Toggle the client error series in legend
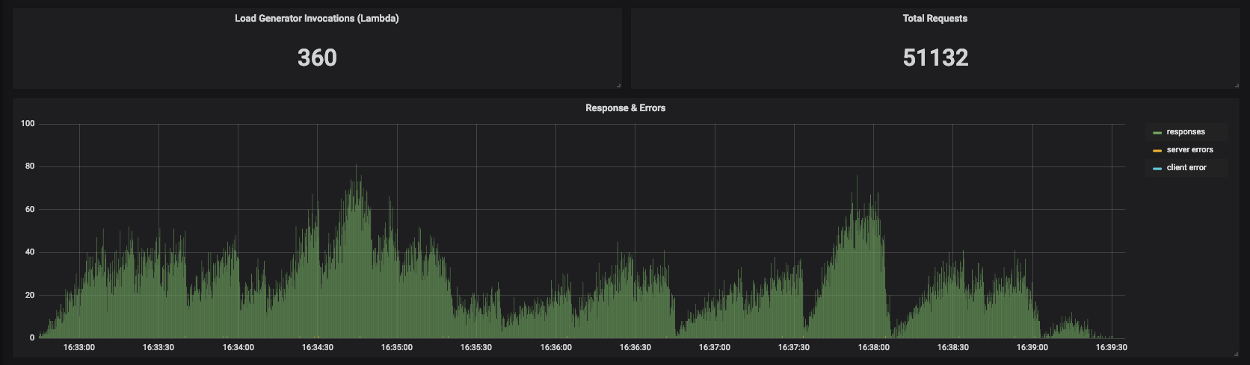1250x365 pixels. tap(1186, 168)
